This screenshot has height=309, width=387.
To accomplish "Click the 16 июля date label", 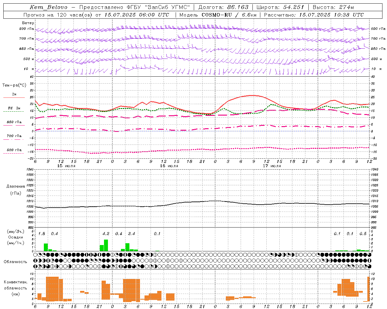I will click(x=169, y=166).
